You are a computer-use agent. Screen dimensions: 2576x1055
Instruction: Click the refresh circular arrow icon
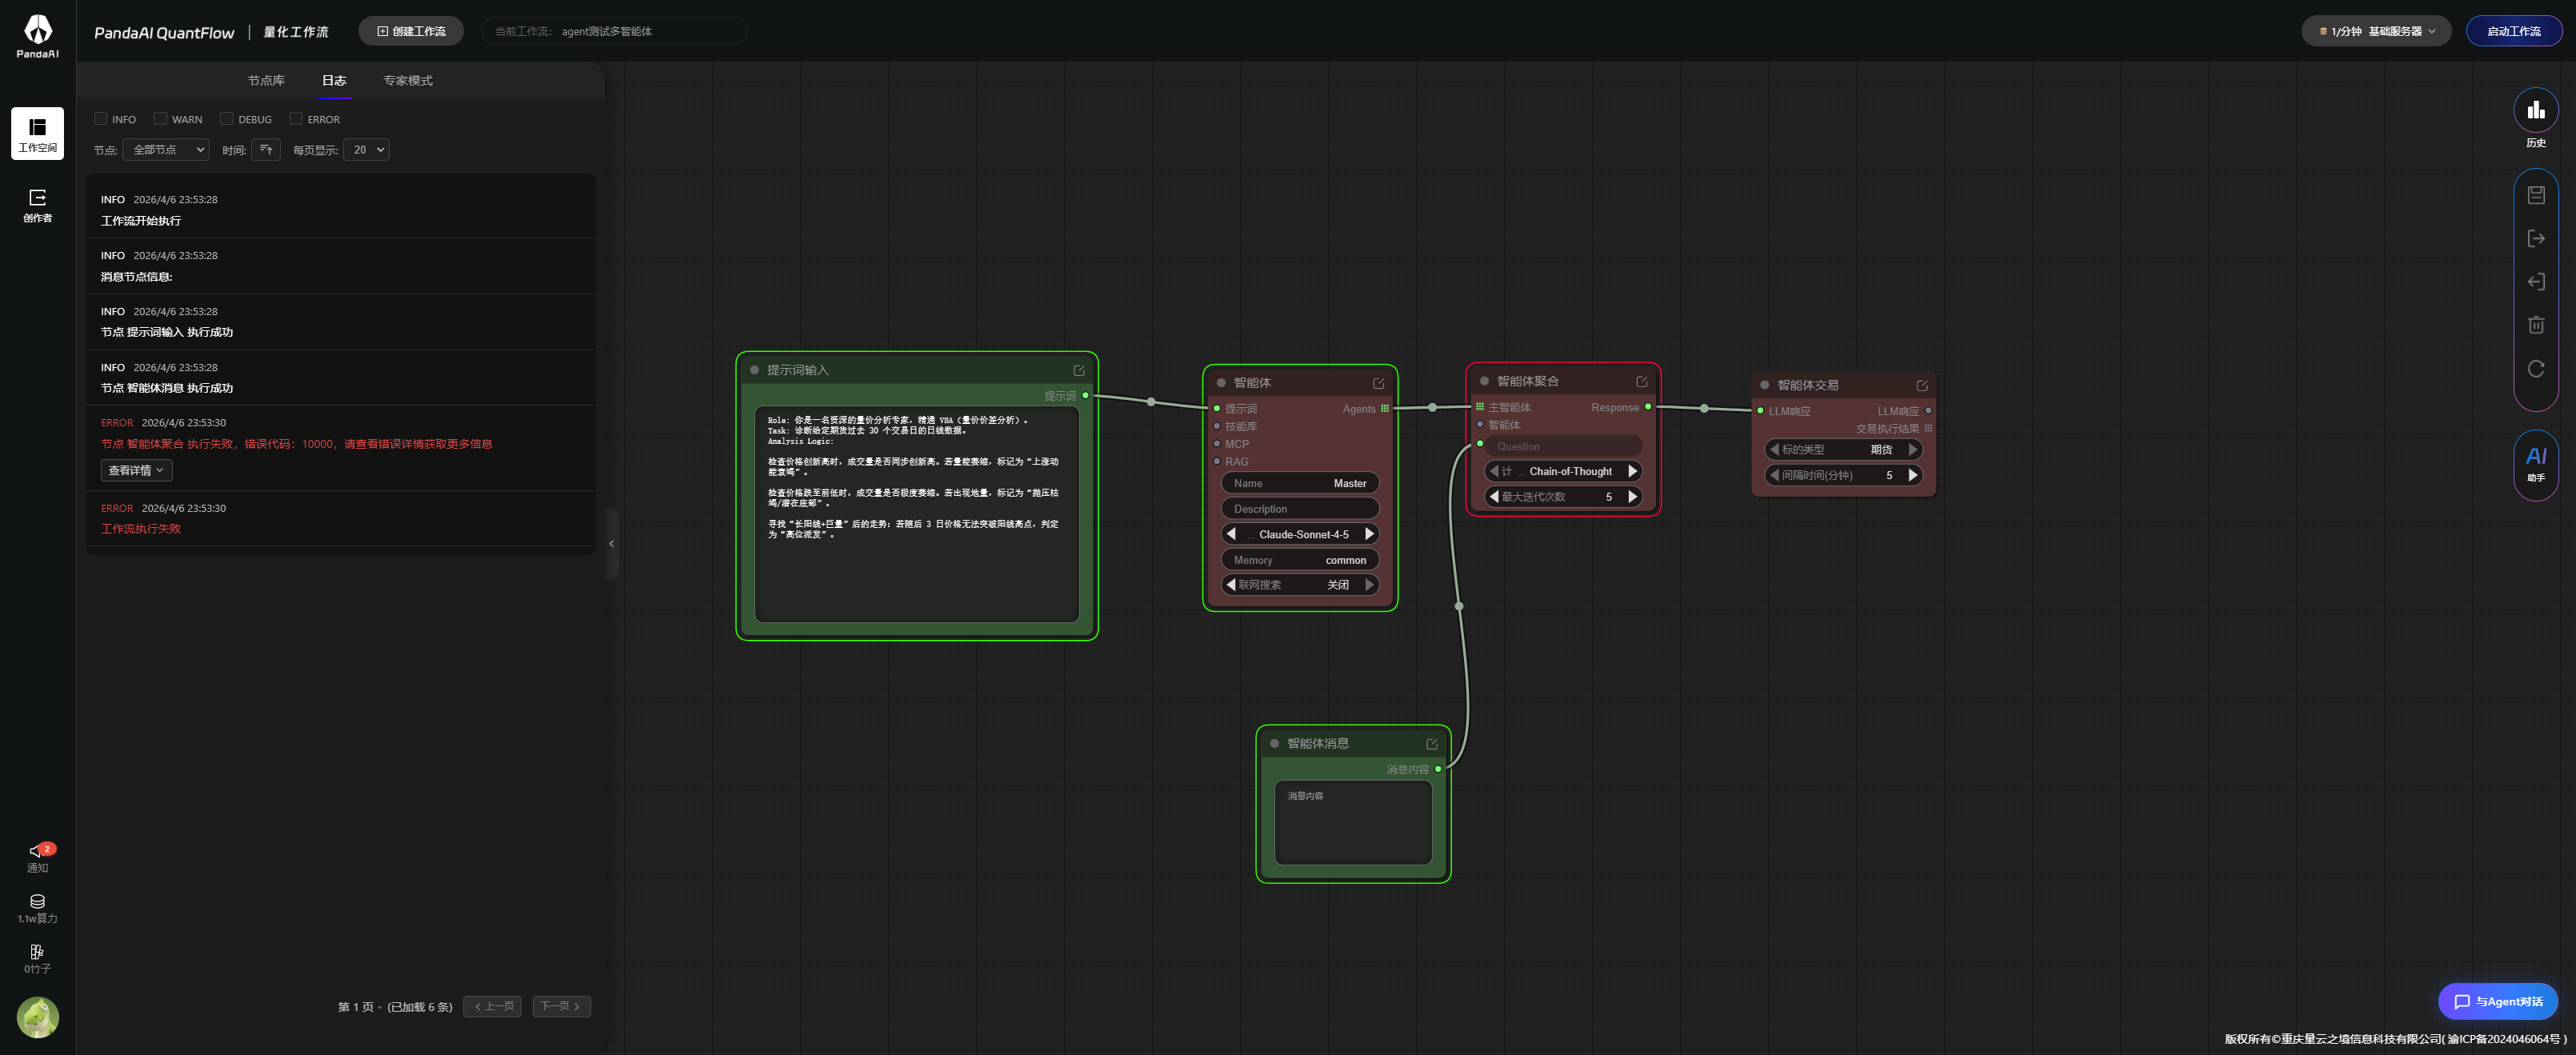(2535, 369)
